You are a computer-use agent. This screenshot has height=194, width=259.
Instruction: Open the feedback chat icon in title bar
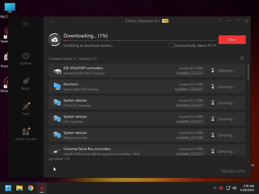pyautogui.click(x=221, y=21)
